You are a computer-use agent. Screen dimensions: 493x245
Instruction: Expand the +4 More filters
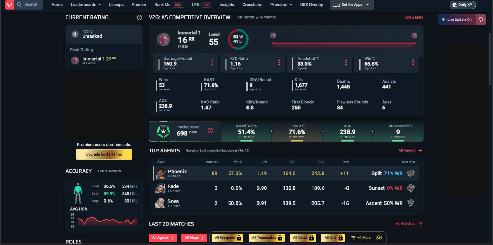(x=361, y=237)
